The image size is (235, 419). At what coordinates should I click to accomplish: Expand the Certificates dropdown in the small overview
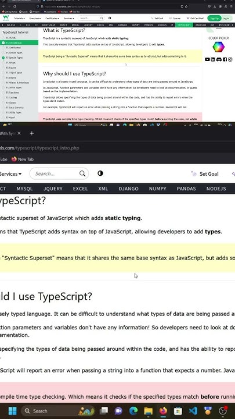52,18
